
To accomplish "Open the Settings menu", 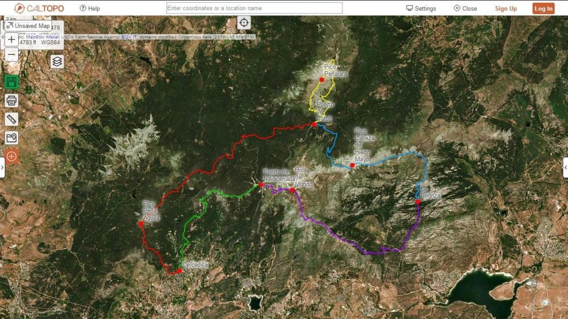I will pos(421,8).
